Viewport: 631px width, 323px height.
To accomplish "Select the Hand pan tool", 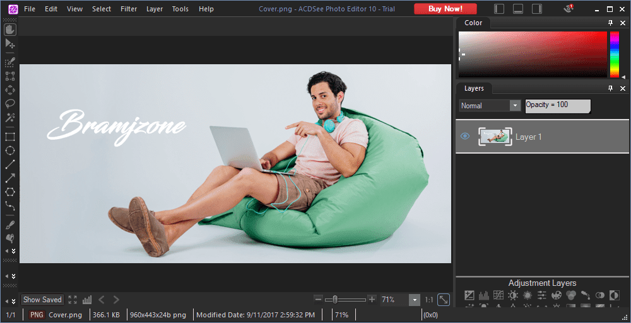I will coord(10,30).
